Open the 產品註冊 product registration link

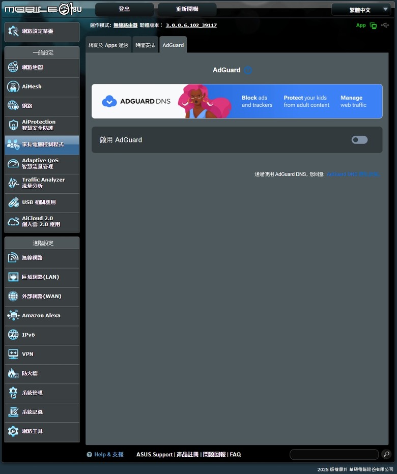point(188,454)
